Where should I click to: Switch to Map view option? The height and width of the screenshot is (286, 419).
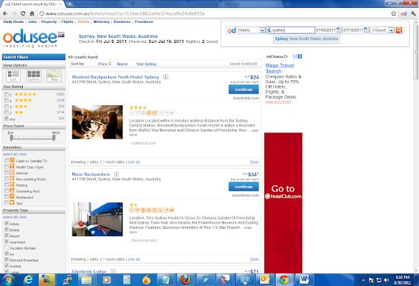(54, 76)
